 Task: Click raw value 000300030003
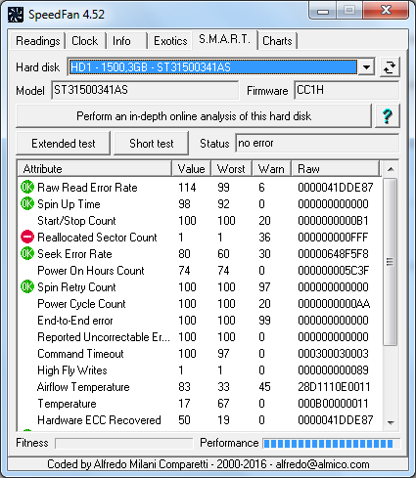pos(333,354)
